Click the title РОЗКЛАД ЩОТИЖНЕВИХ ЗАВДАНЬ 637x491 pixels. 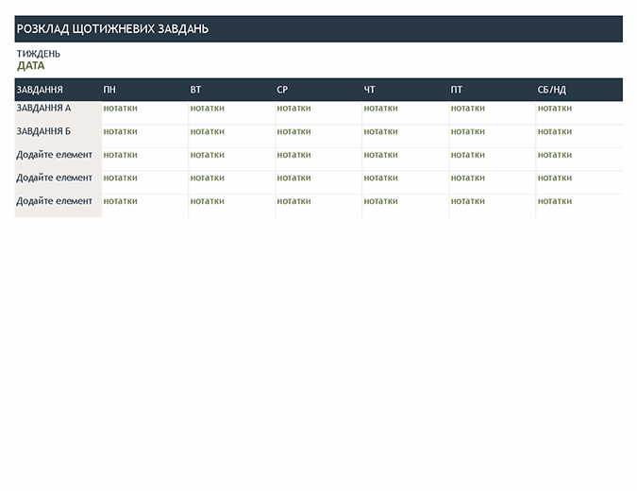click(x=112, y=29)
